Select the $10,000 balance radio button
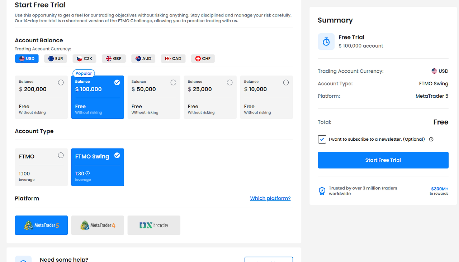The image size is (459, 262). 286,82
